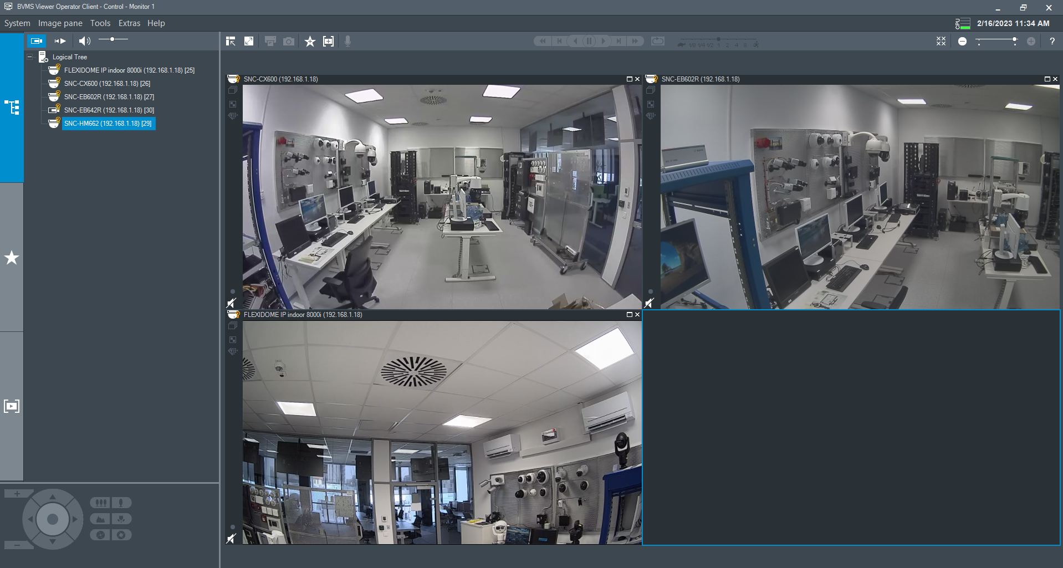1063x568 pixels.
Task: Click the help question mark icon
Action: (x=1052, y=42)
